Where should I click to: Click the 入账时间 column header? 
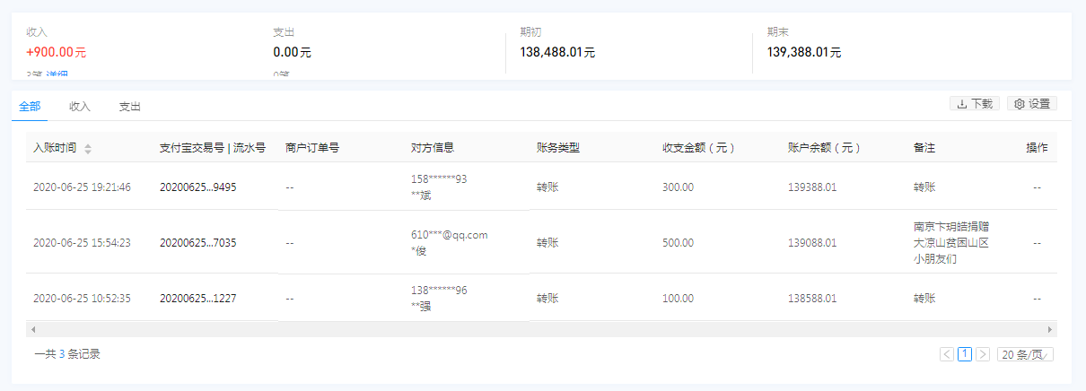pos(55,148)
